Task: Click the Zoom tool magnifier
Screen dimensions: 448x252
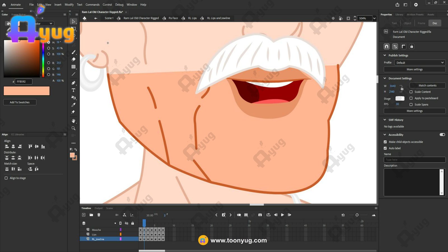Action: point(73,128)
